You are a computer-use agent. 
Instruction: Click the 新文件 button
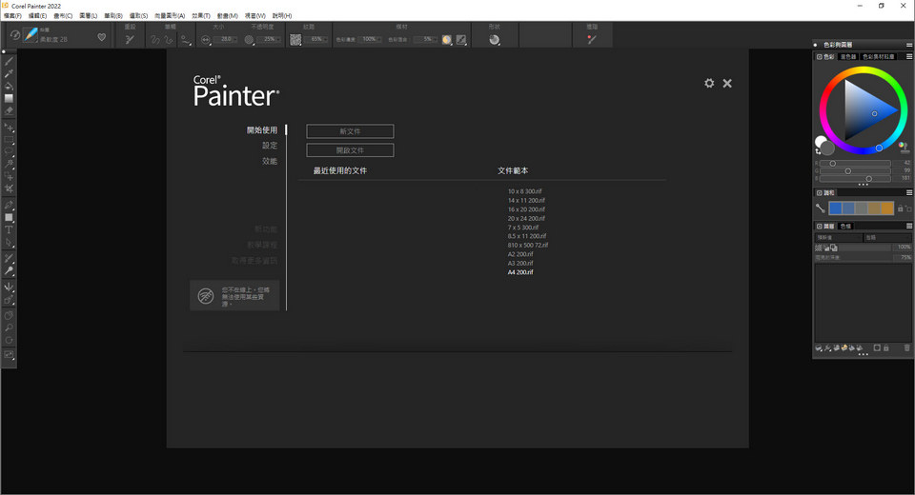coord(350,131)
